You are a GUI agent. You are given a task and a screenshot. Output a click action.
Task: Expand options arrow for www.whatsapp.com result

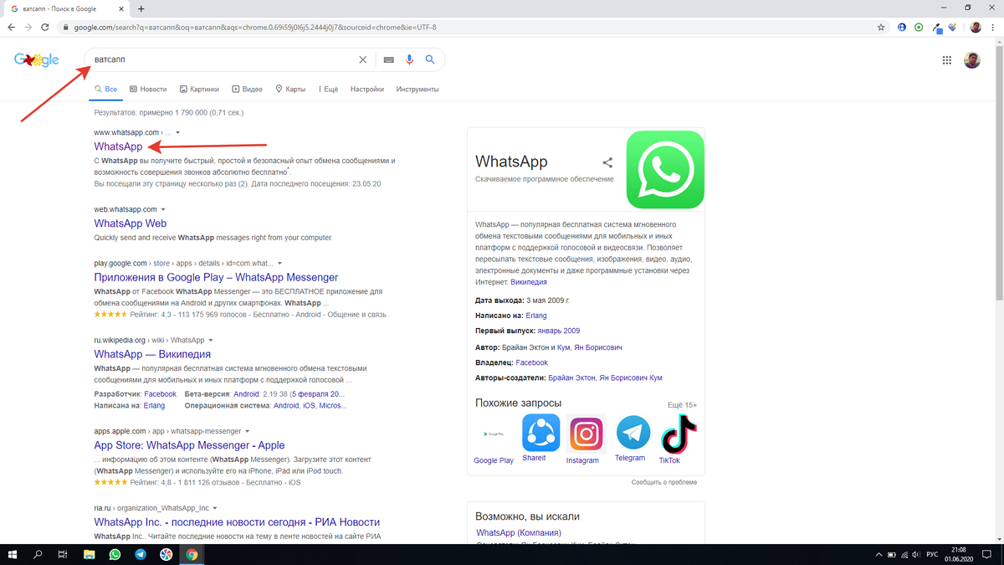[178, 132]
